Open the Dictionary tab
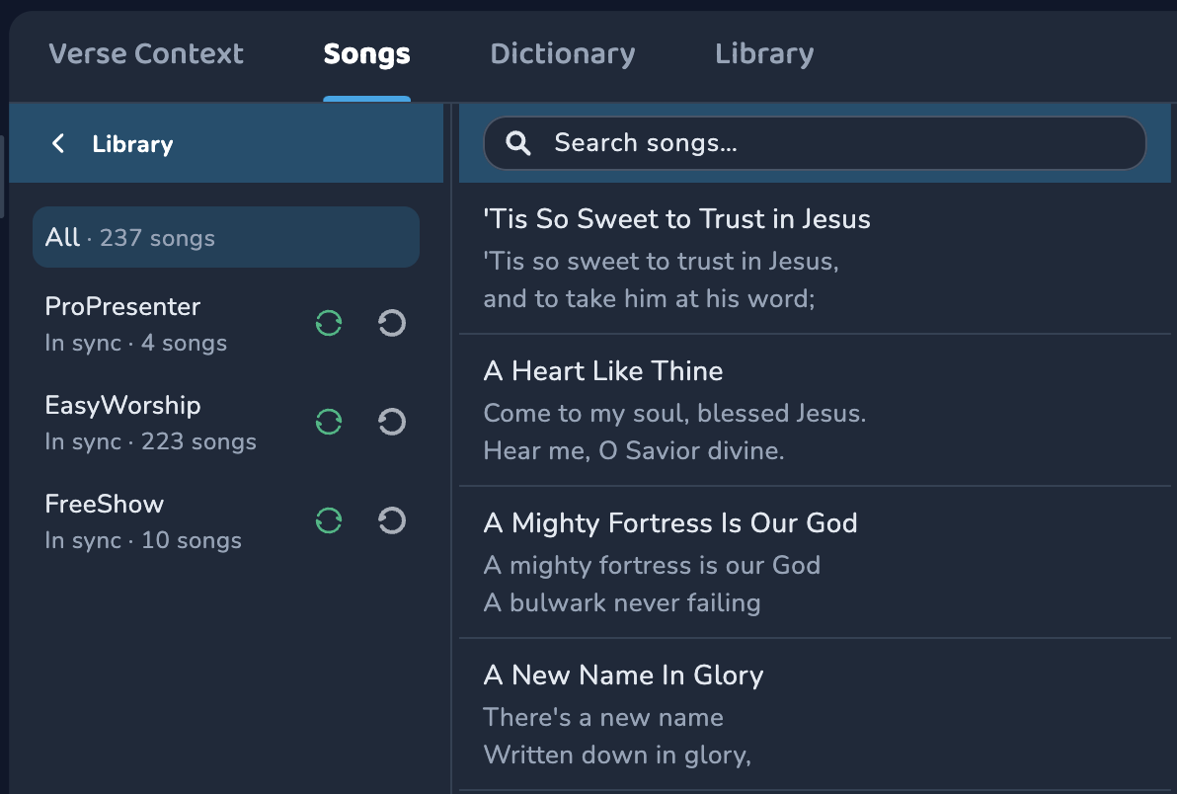 [562, 54]
